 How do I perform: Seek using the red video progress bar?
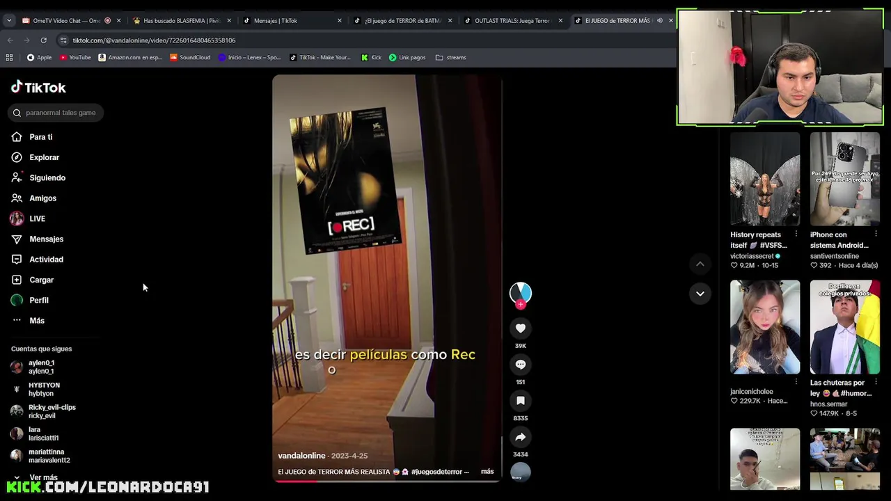(386, 481)
